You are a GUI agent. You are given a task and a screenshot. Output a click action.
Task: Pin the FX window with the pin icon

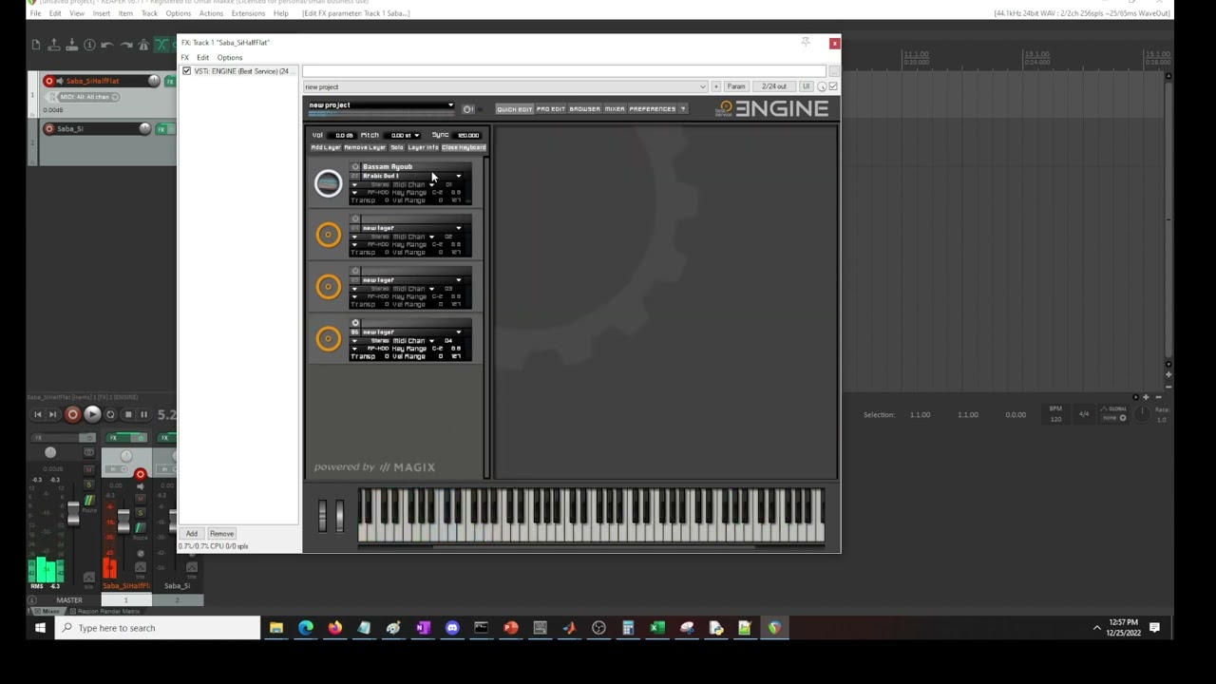806,43
